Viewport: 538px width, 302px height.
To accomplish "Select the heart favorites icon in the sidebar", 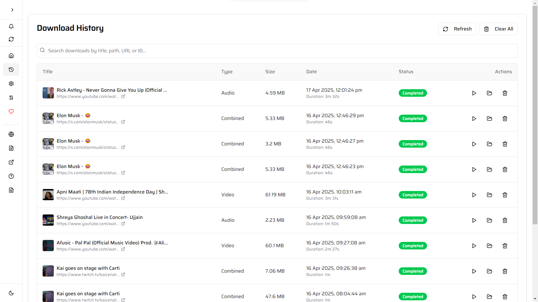I will tap(11, 112).
